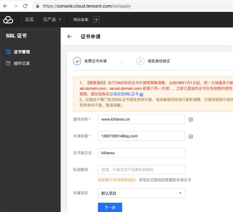Reload the page with the refresh icon
Image resolution: width=233 pixels, height=212 pixels.
coord(25,6)
